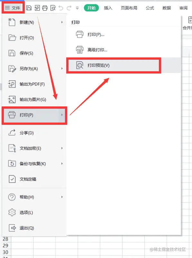Viewport: 192px width, 258px height.
Task: Click the Export to PDF toolbar icon
Action: (37, 8)
